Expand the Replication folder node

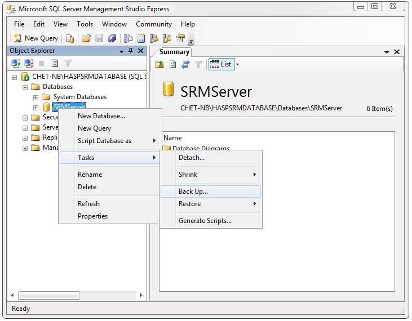pos(25,138)
